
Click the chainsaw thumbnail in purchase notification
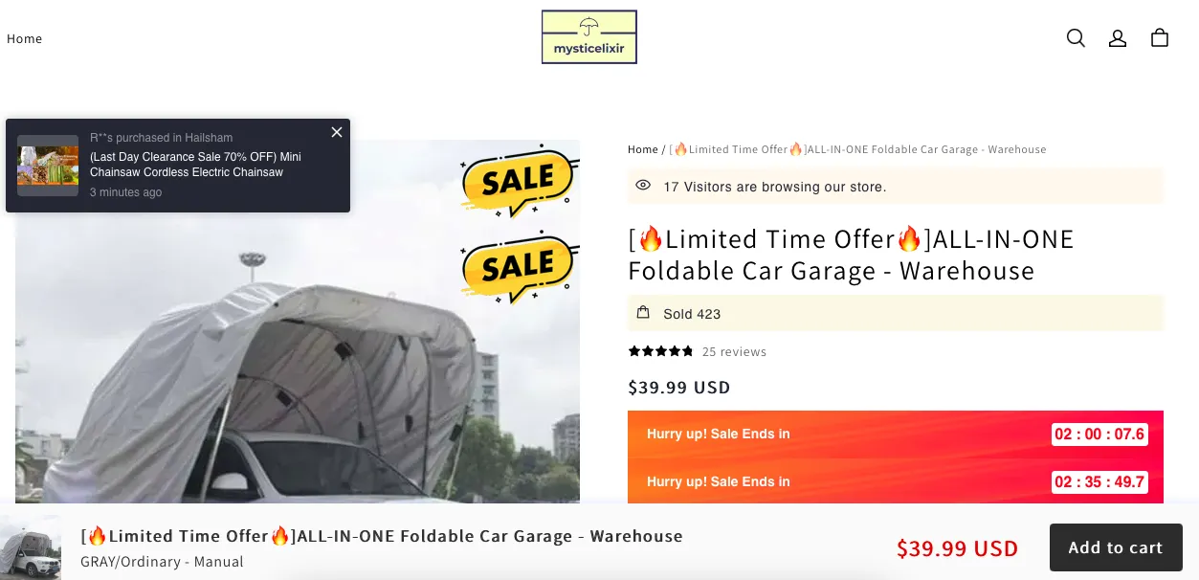48,166
